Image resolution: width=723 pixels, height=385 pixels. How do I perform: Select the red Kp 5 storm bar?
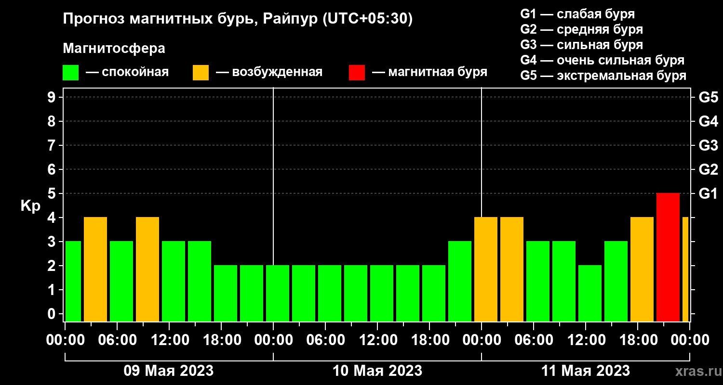coord(668,257)
